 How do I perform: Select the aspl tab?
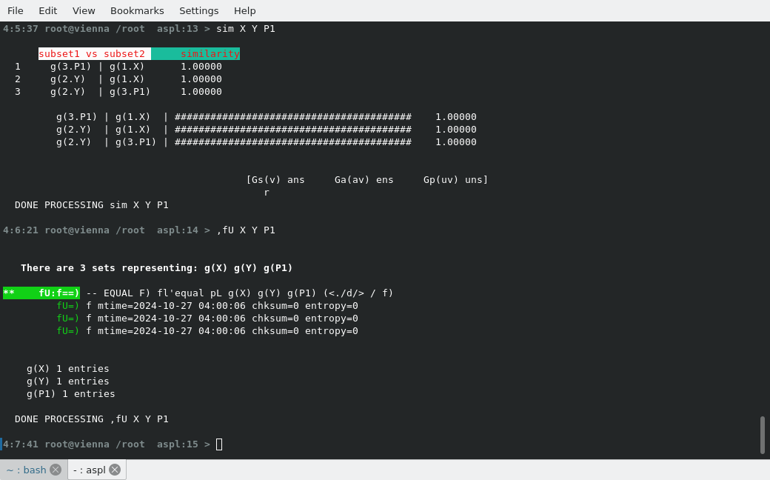90,470
